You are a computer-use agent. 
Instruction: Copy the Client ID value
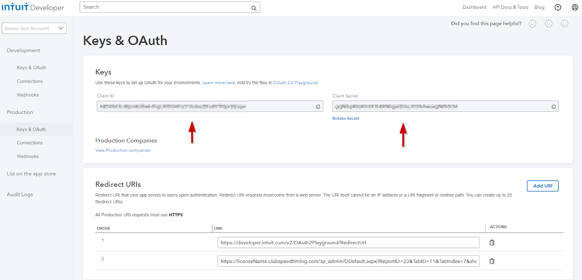pyautogui.click(x=318, y=107)
